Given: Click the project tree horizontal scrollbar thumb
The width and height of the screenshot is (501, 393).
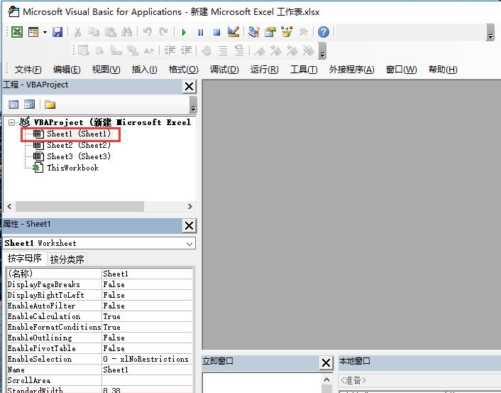Looking at the screenshot, I should (80, 206).
